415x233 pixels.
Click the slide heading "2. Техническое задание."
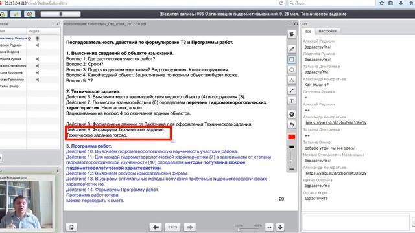tap(93, 91)
